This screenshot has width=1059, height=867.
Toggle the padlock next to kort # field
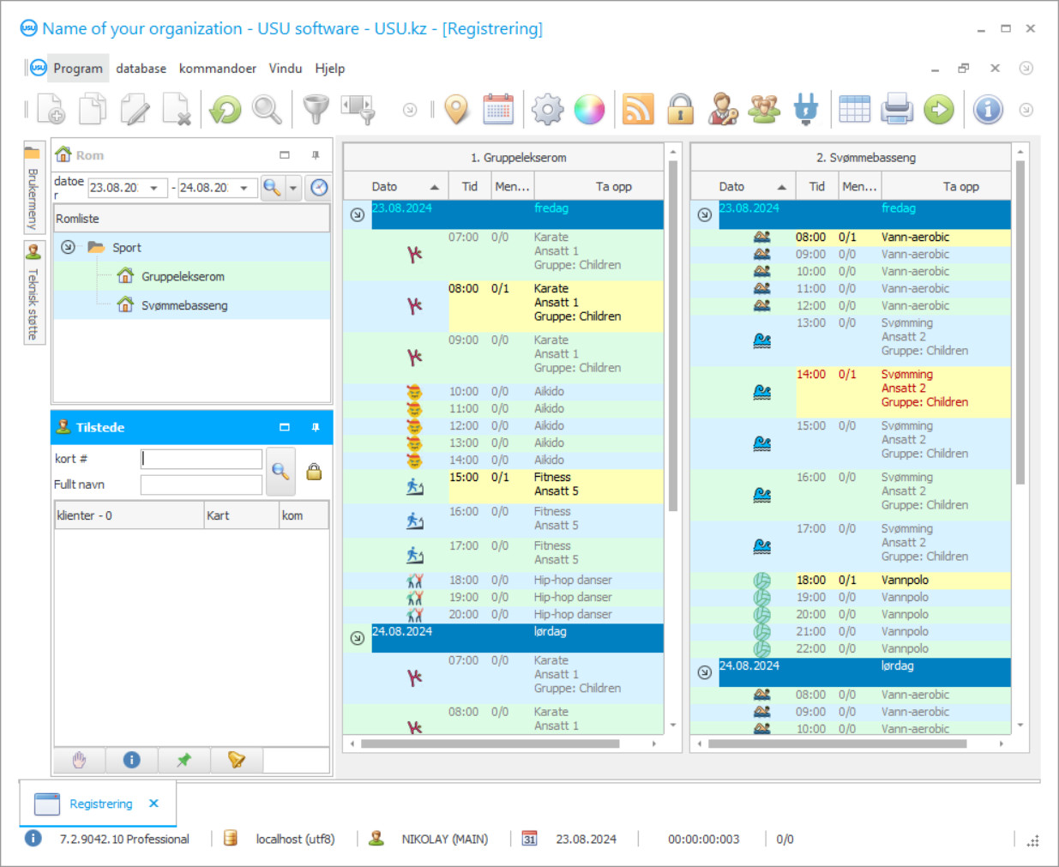(314, 471)
